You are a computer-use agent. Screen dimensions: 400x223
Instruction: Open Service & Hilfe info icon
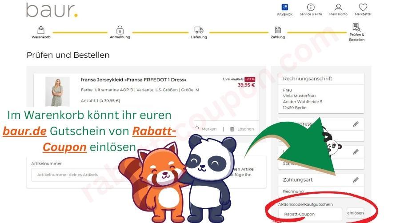coord(311,8)
